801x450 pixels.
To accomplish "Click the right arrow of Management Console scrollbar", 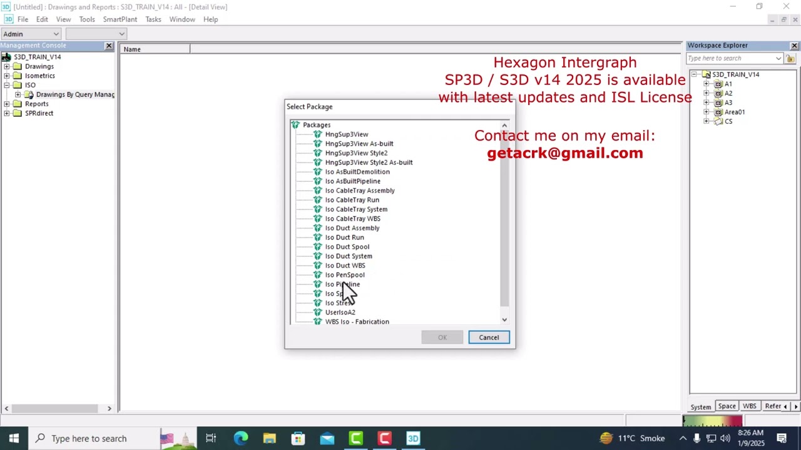I will (x=109, y=409).
